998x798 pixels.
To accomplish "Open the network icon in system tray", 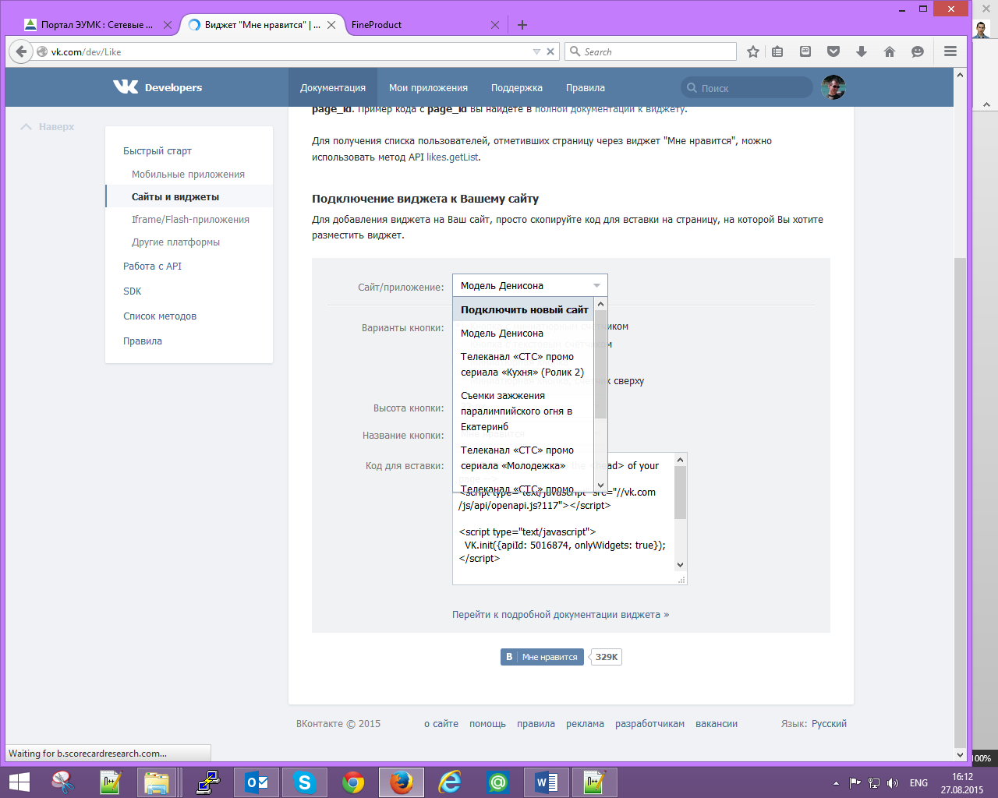I will coord(874,782).
